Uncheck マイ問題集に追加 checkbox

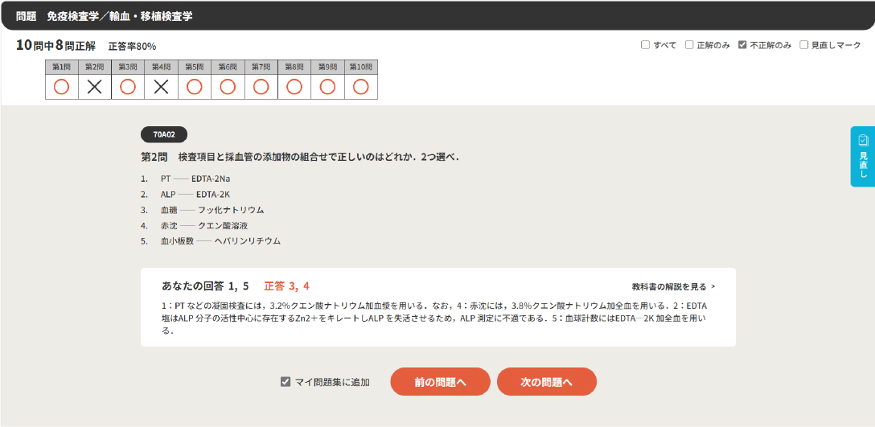pos(286,382)
